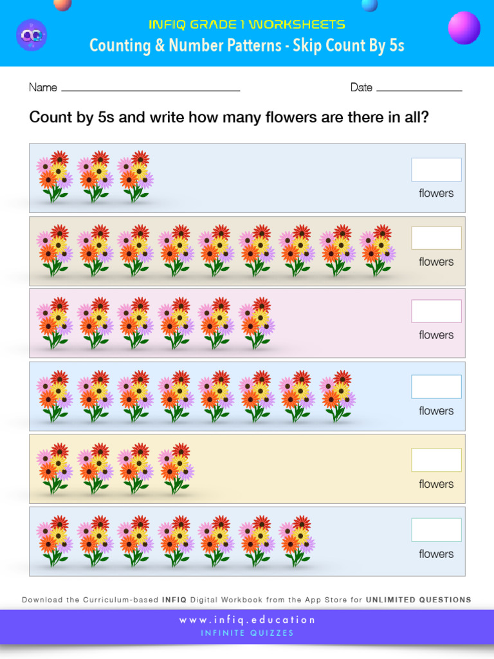The image size is (494, 659).
Task: Click the answer box in the pink row
Action: [x=436, y=311]
